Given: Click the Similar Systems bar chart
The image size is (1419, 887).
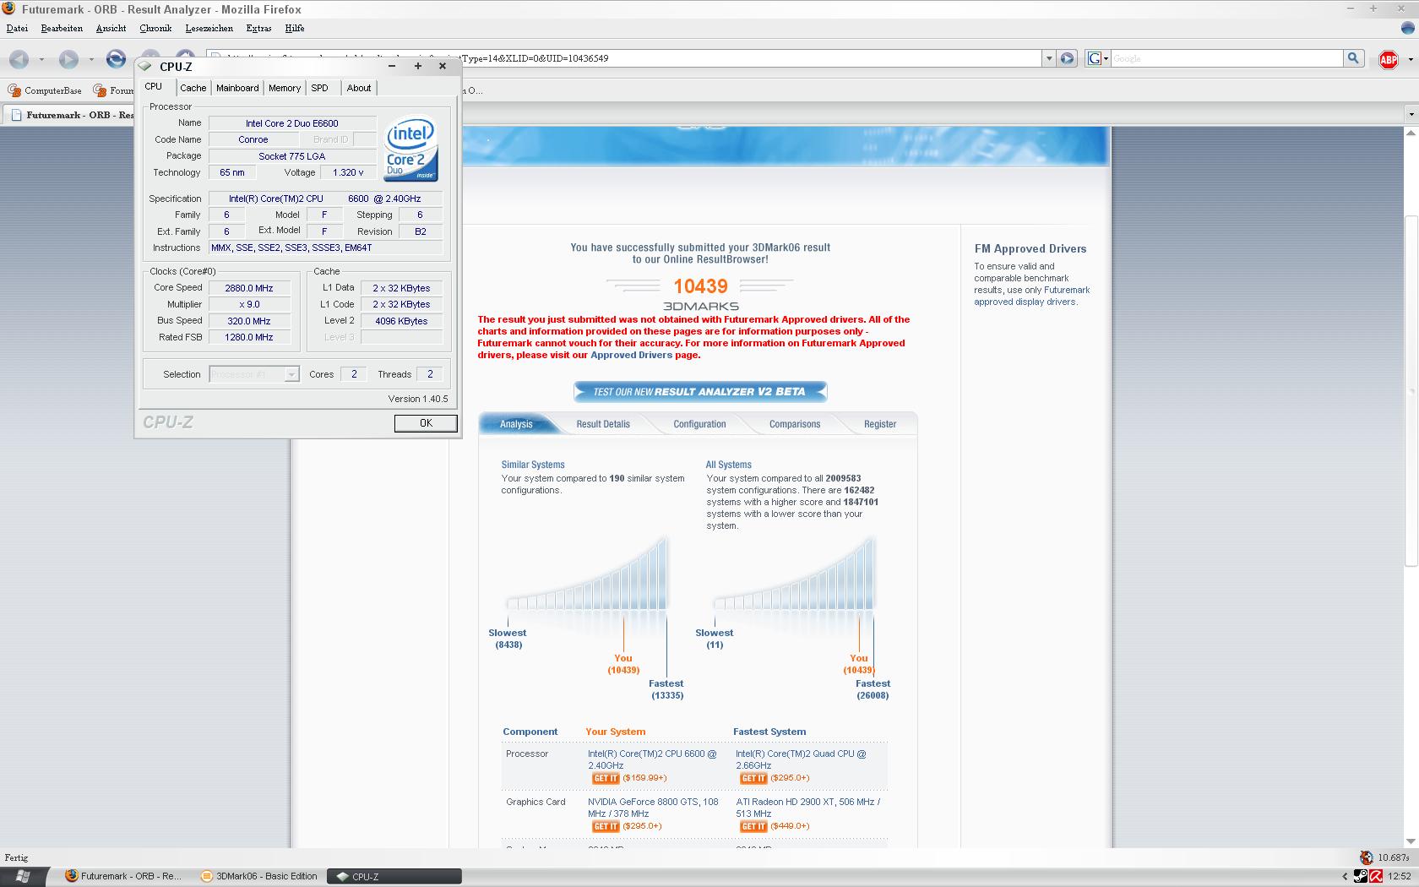Looking at the screenshot, I should point(588,573).
